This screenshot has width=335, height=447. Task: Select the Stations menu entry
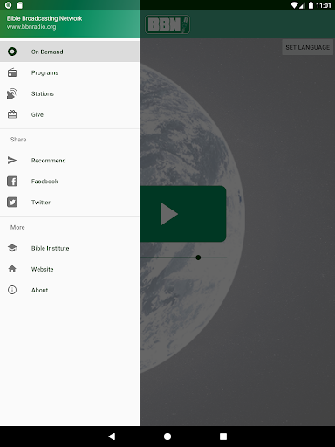pos(70,93)
